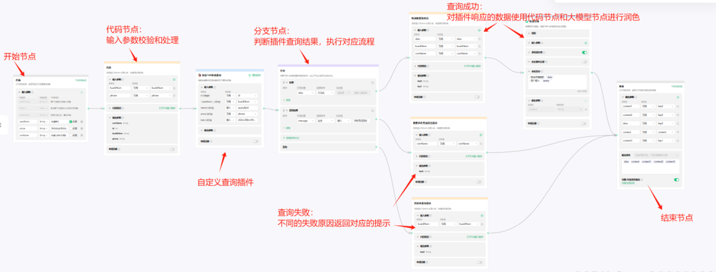Open data variable dropdown in 如果 condition
Image resolution: width=716 pixels, height=272 pixels.
tap(306, 93)
